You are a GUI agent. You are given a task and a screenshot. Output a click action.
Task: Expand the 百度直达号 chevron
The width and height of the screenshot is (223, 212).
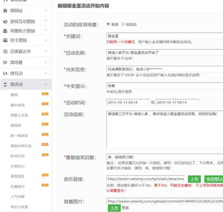click(x=46, y=51)
